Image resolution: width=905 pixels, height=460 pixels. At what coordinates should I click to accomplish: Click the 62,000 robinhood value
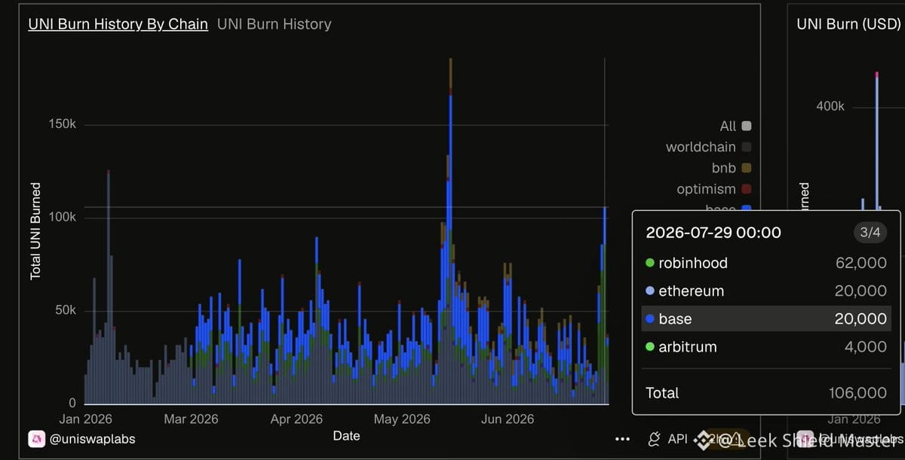click(861, 263)
